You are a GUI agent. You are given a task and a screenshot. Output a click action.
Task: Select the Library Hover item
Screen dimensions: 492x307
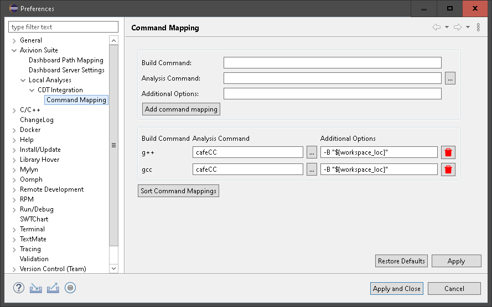[39, 160]
